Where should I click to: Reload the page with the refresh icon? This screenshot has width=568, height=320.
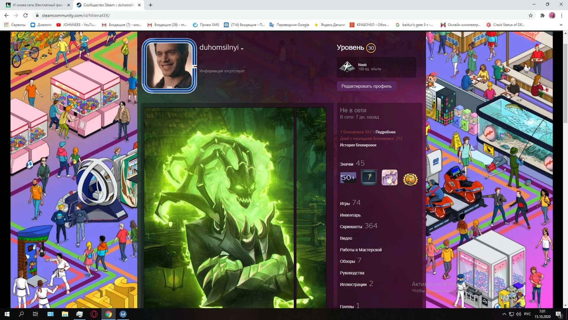25,15
